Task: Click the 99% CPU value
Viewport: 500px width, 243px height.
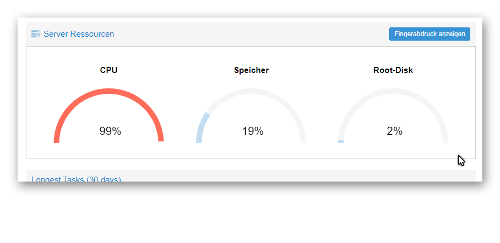Action: pos(110,131)
